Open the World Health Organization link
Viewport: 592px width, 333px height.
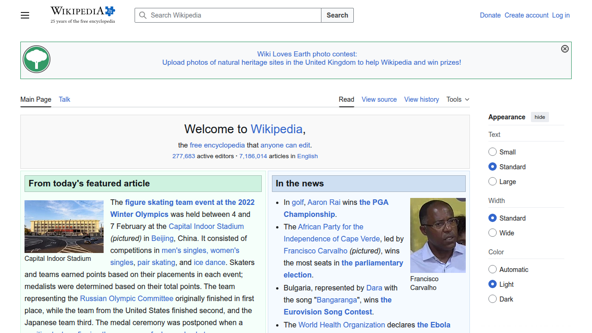point(342,325)
